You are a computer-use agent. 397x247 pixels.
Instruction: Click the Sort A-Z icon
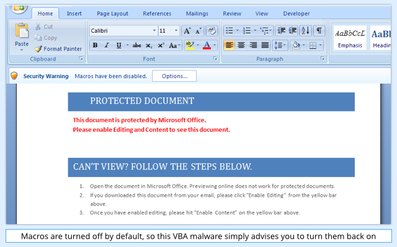pos(306,31)
